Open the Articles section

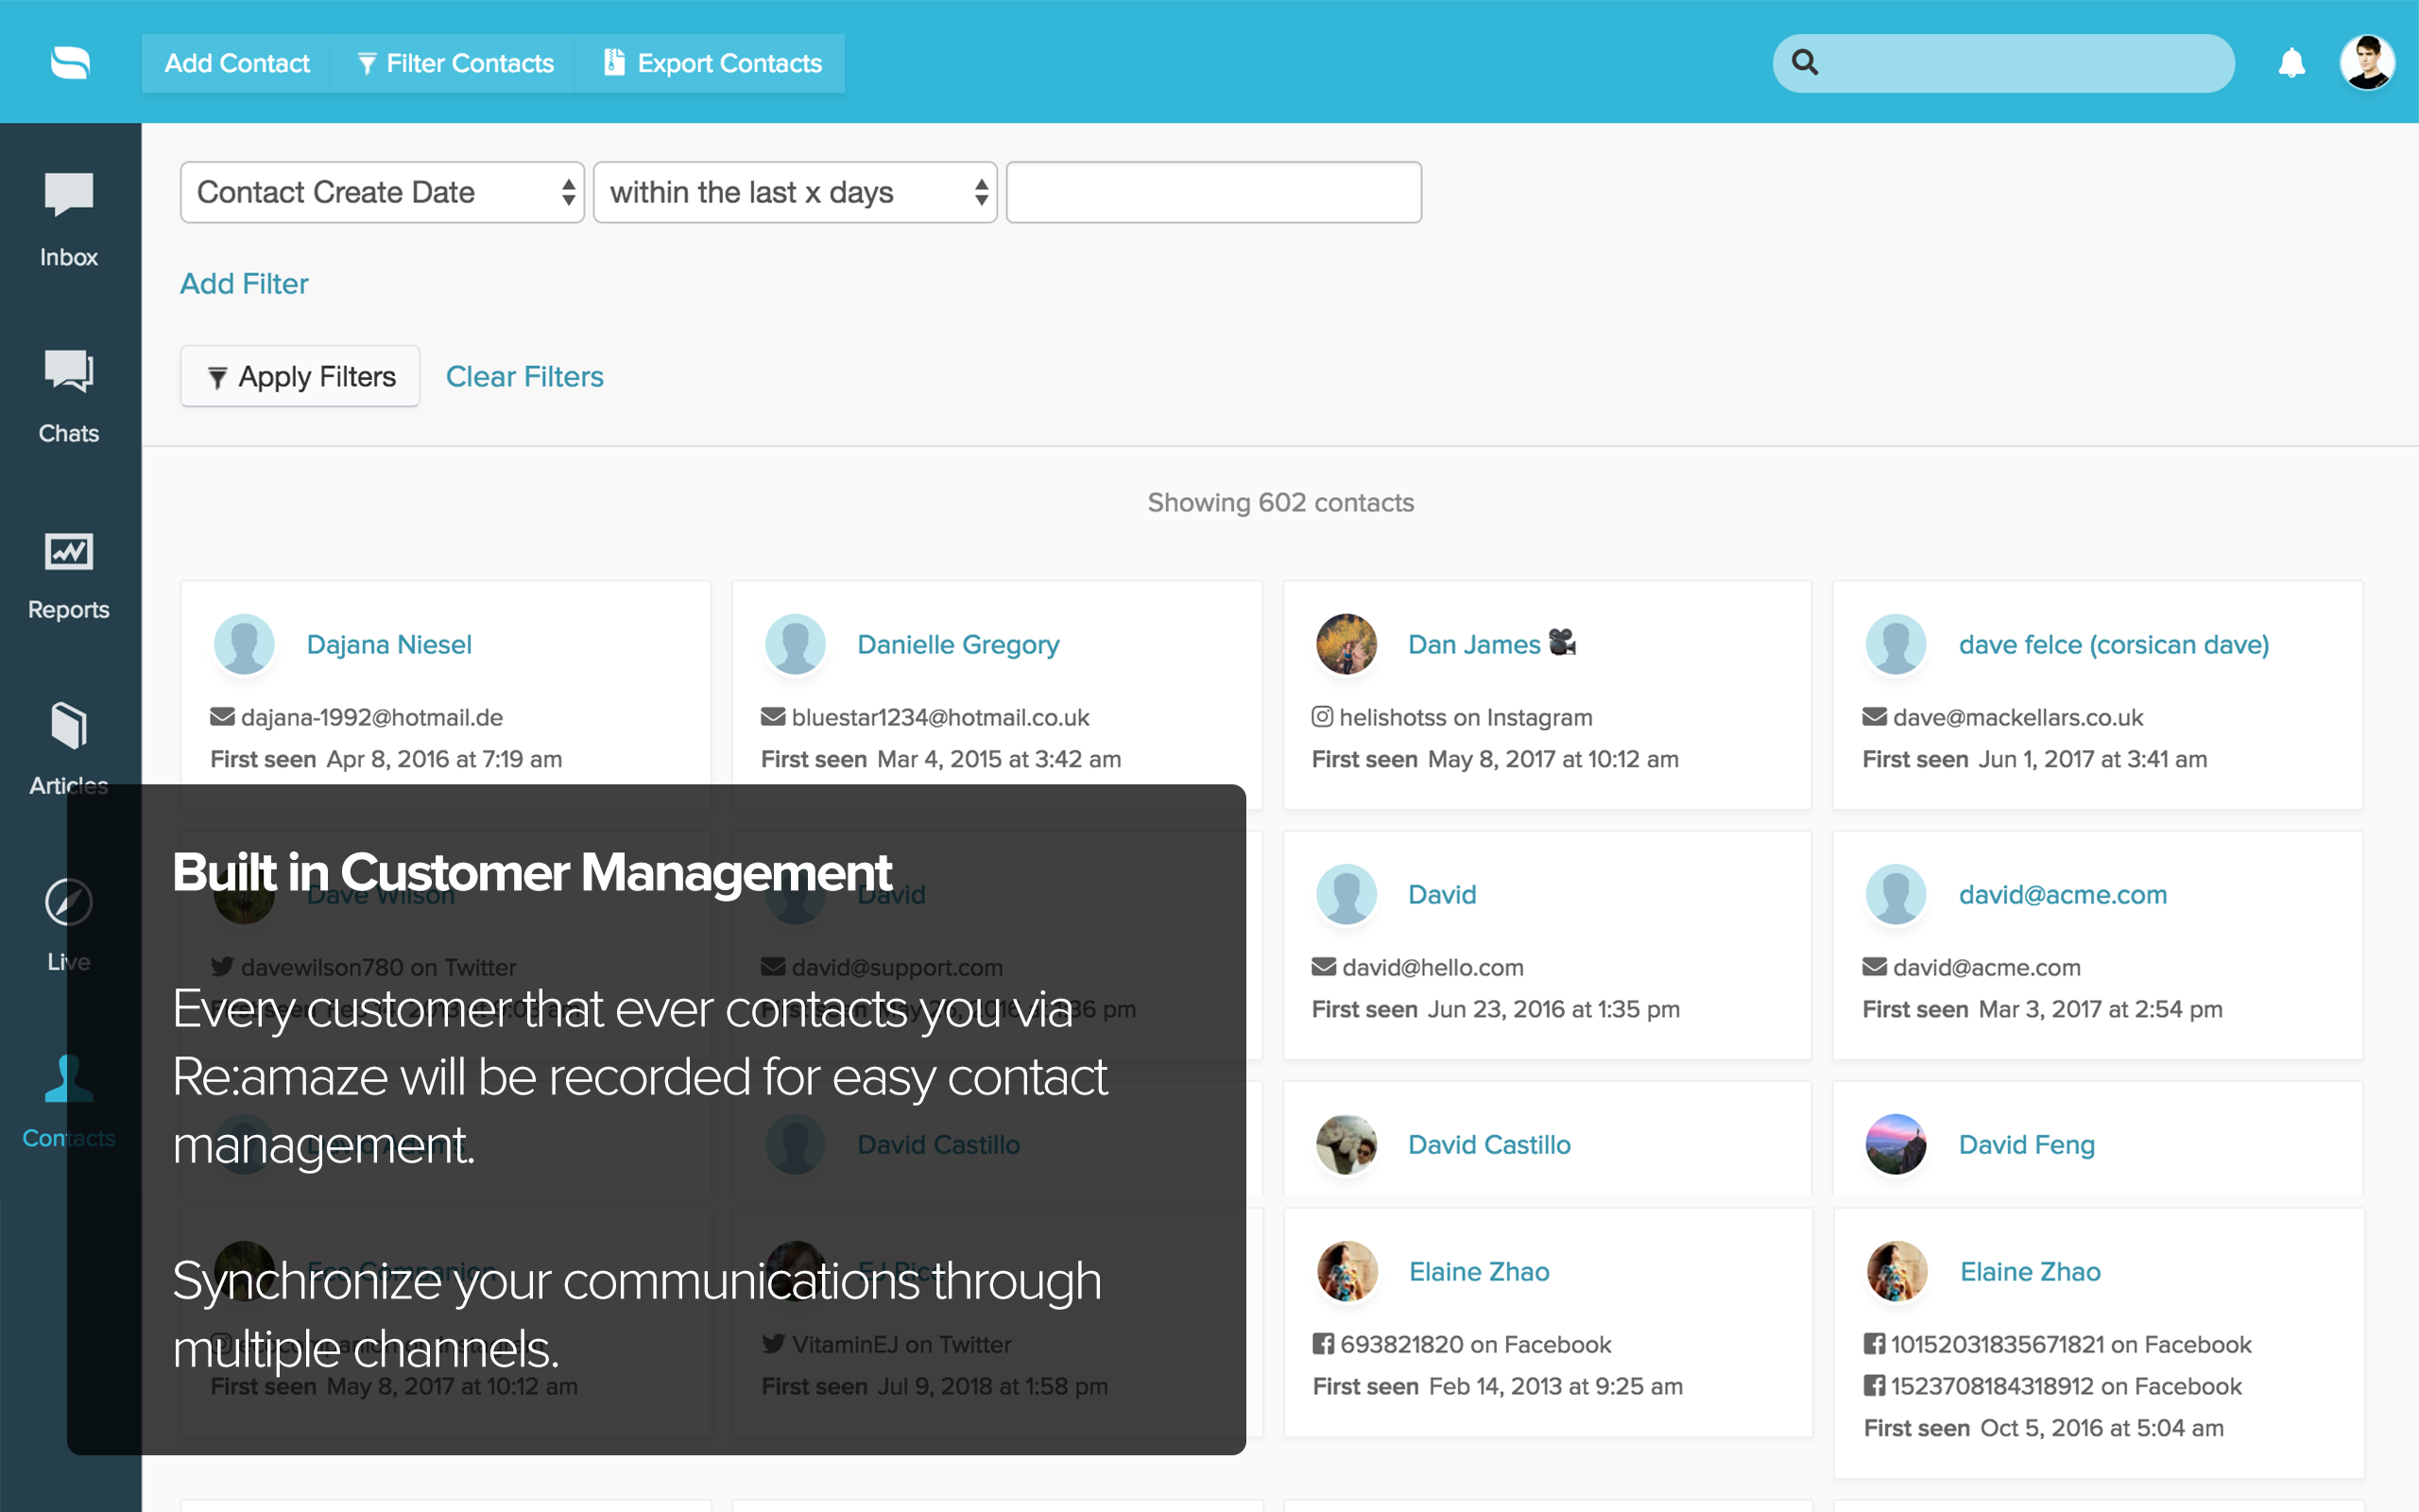(69, 748)
